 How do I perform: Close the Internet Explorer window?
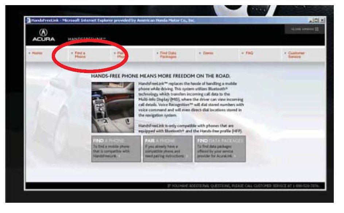point(321,20)
